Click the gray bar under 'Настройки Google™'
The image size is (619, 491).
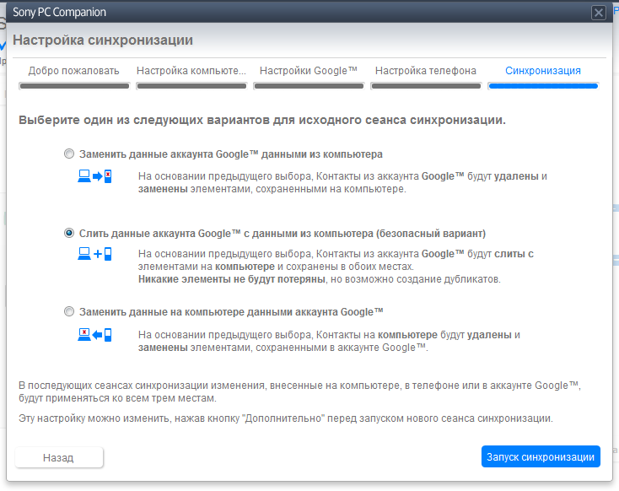tap(309, 86)
